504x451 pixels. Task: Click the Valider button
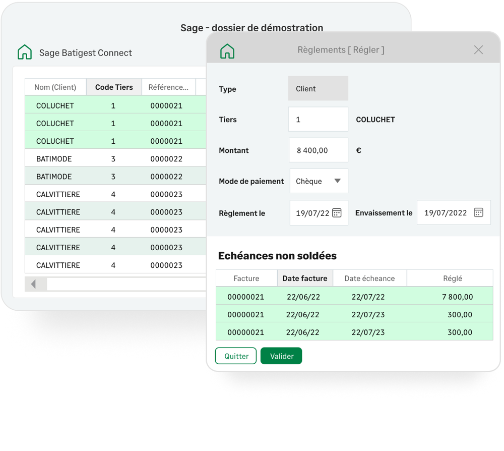(281, 356)
